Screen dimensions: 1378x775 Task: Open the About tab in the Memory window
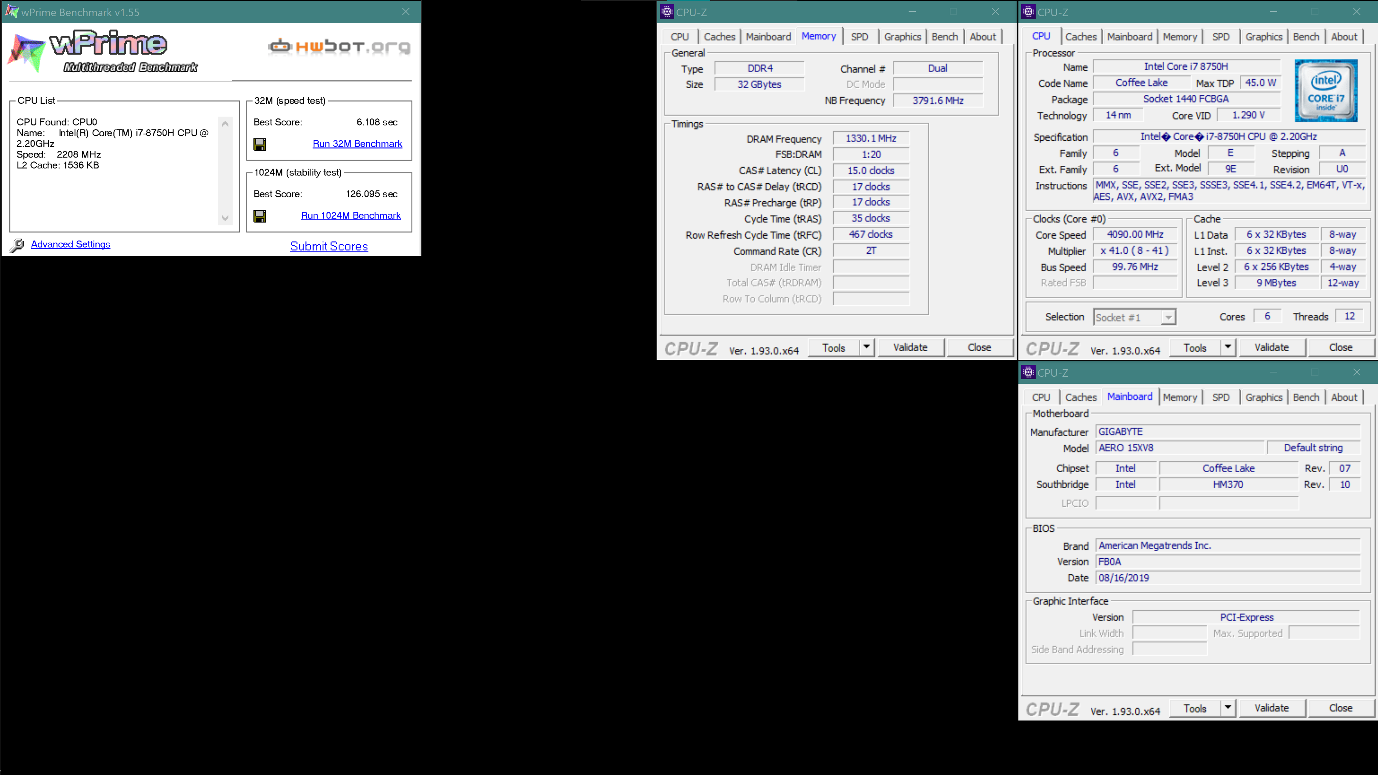[983, 37]
